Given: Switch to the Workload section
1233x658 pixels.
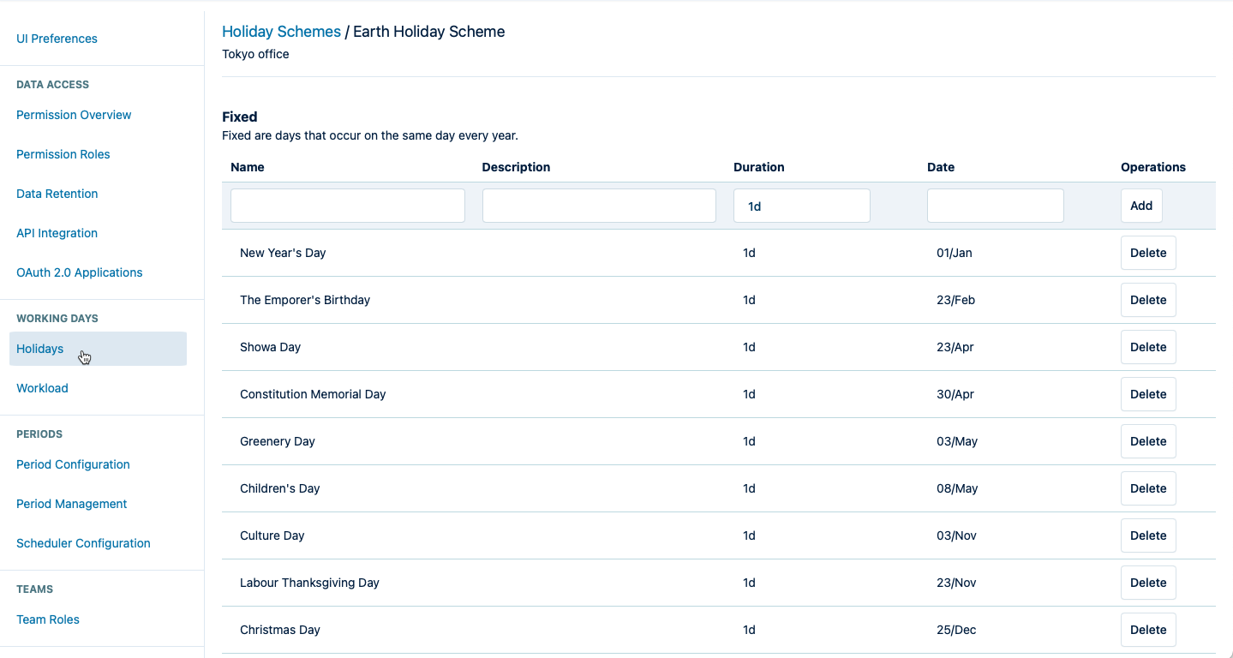Looking at the screenshot, I should 42,388.
